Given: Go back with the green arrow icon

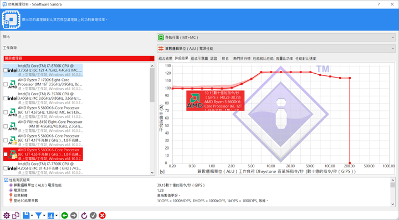Looking at the screenshot, I should pos(65,216).
